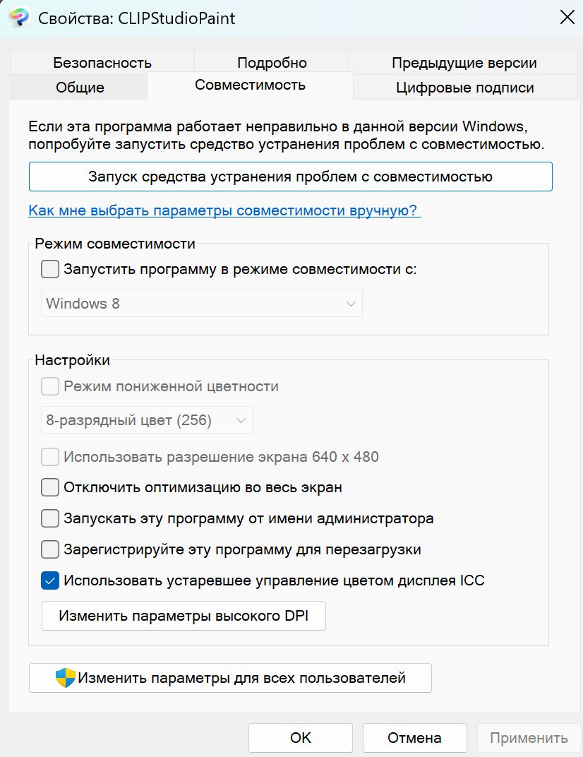583x757 pixels.
Task: Uncheck legacy ICC display color management
Action: pyautogui.click(x=50, y=580)
